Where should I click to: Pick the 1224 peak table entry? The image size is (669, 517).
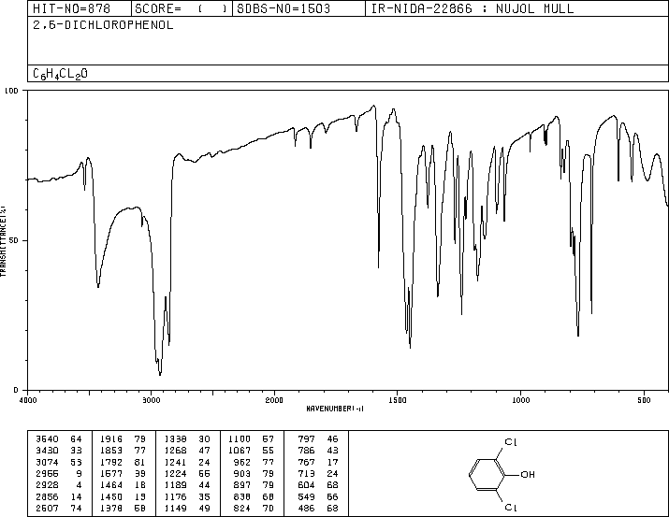(x=187, y=473)
